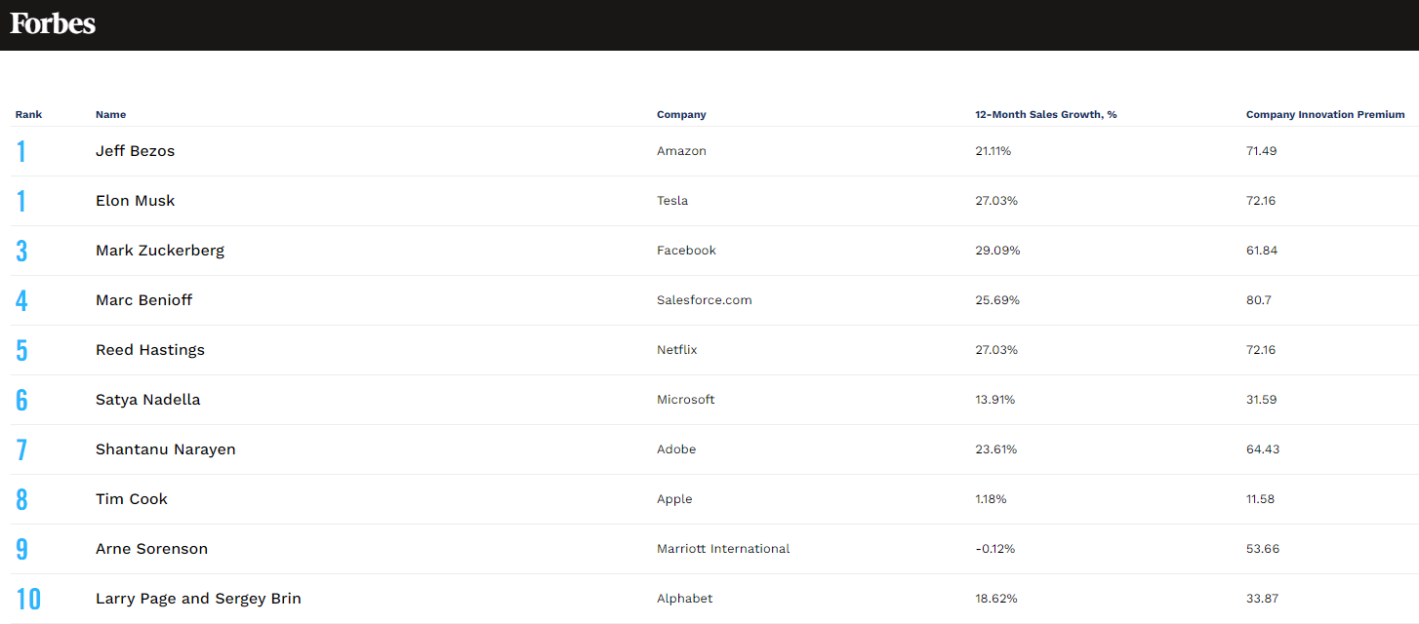Select Mark Zuckerberg entry

[159, 251]
